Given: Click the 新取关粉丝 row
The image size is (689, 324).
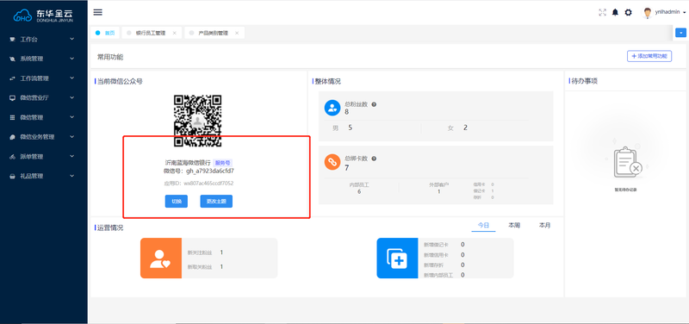Looking at the screenshot, I should click(205, 267).
